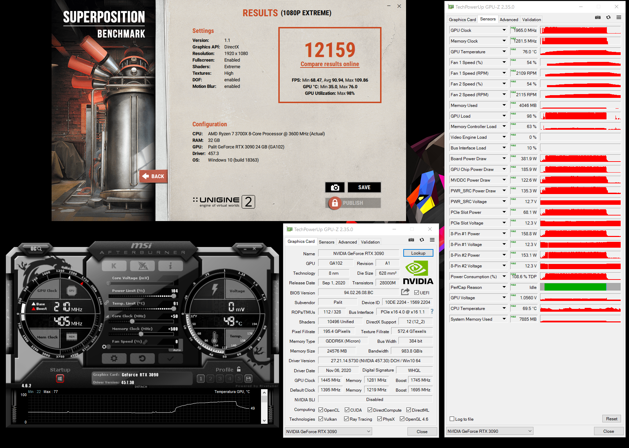Toggle the PhysX checkbox
629x448 pixels.
tap(379, 419)
